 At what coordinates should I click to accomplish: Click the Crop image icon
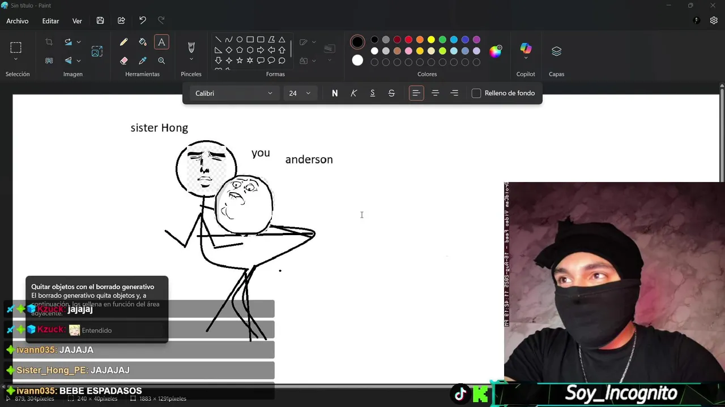[x=49, y=42]
